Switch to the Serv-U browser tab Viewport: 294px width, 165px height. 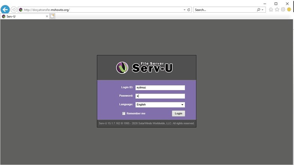coord(22,16)
